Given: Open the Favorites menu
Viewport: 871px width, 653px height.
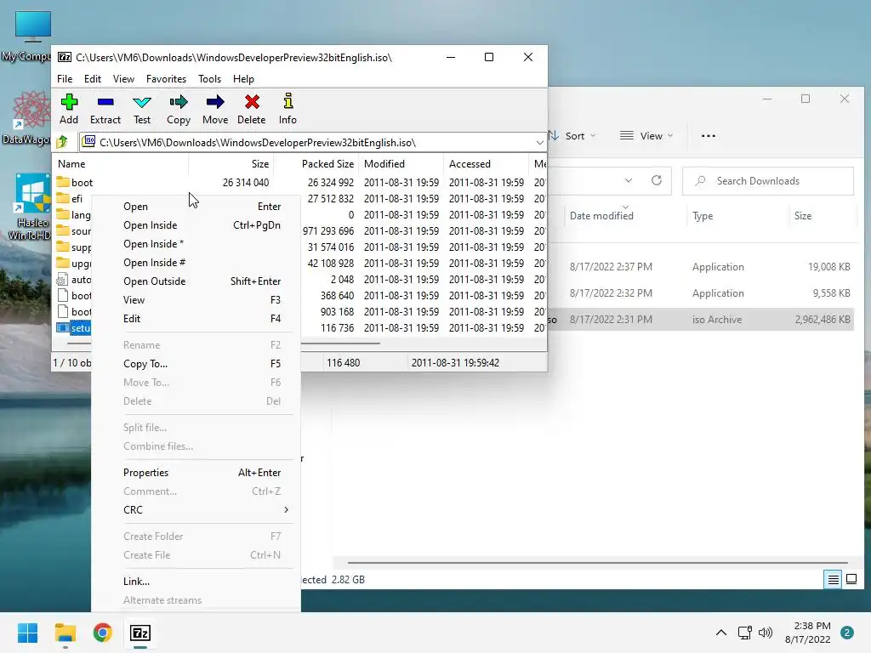Looking at the screenshot, I should click(x=166, y=79).
